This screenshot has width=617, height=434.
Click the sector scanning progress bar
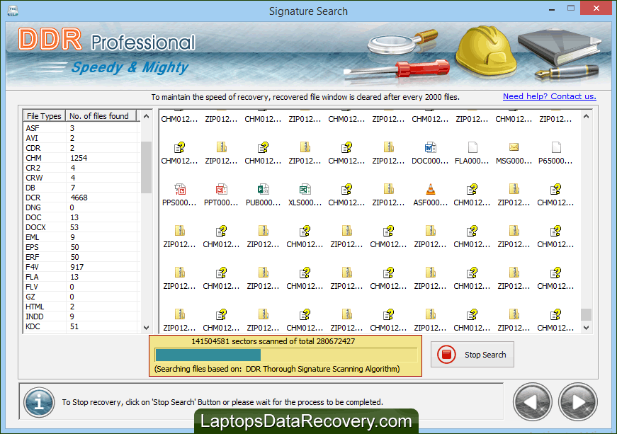pyautogui.click(x=286, y=355)
